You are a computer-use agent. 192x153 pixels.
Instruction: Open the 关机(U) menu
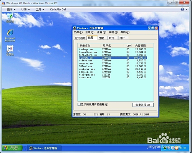pyautogui.click(x=113, y=32)
